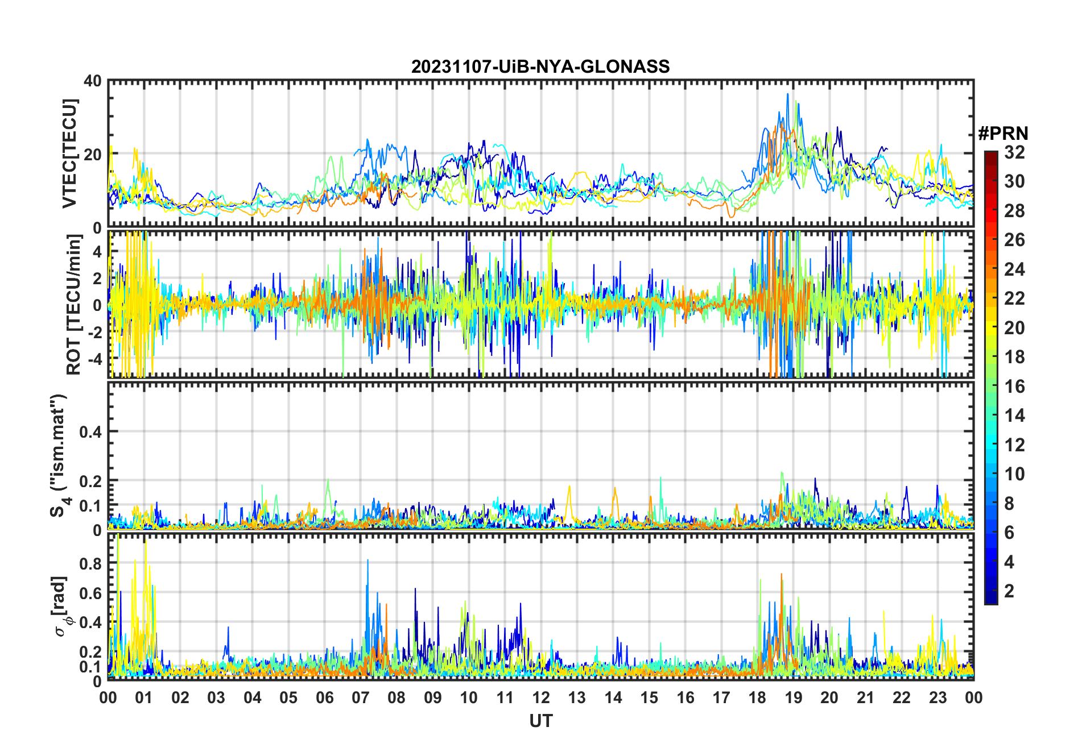Click the 03 hour tick on the UT axis

(216, 697)
